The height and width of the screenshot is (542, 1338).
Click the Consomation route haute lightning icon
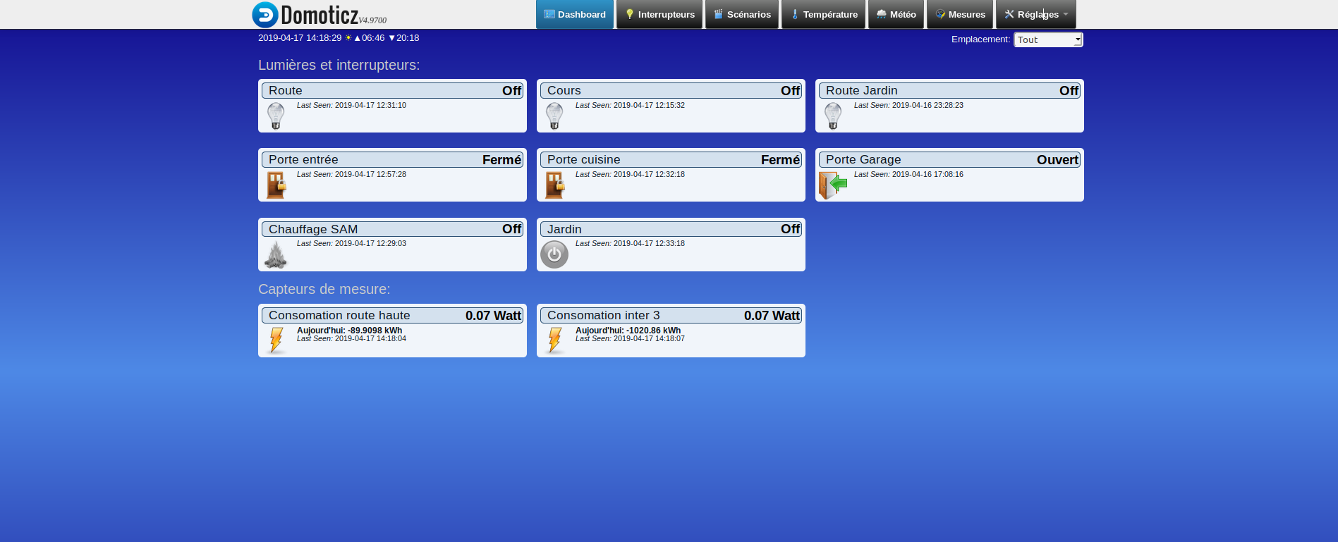pyautogui.click(x=276, y=340)
